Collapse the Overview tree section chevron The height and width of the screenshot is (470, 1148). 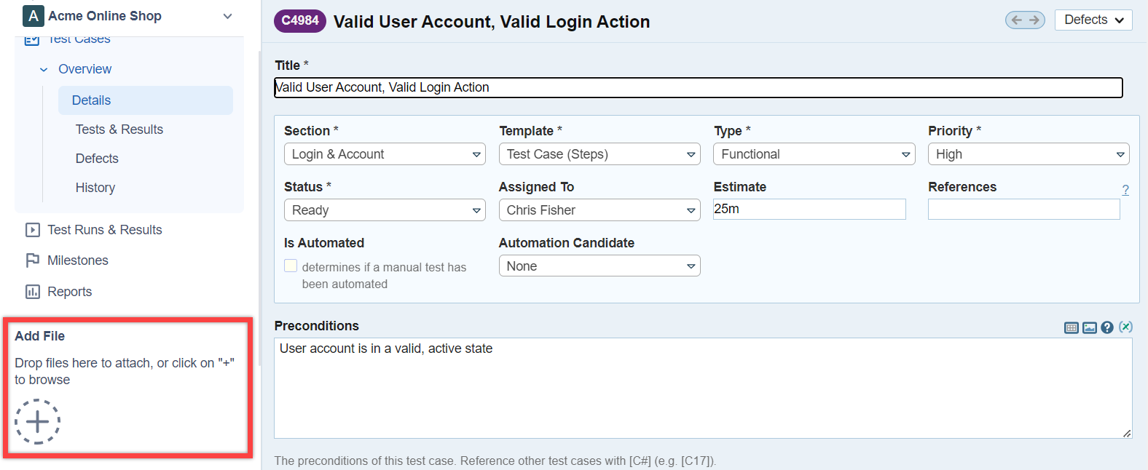point(44,70)
